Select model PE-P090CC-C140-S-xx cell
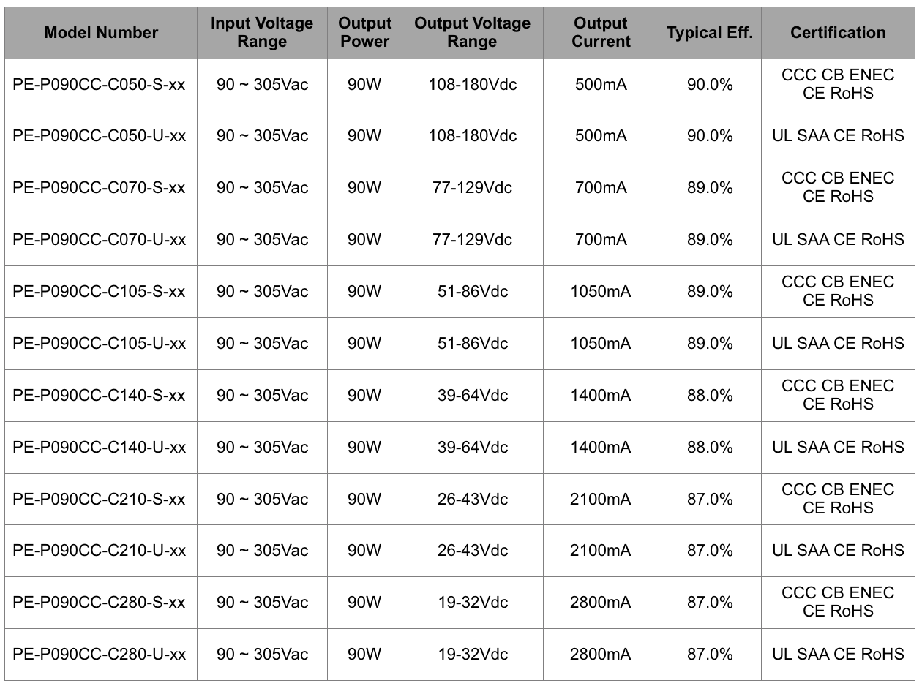The height and width of the screenshot is (686, 922). 101,396
